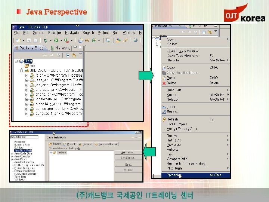This screenshot has width=269, height=202.
Task: Click back arrow in Java Build Path header
Action: coord(133,138)
